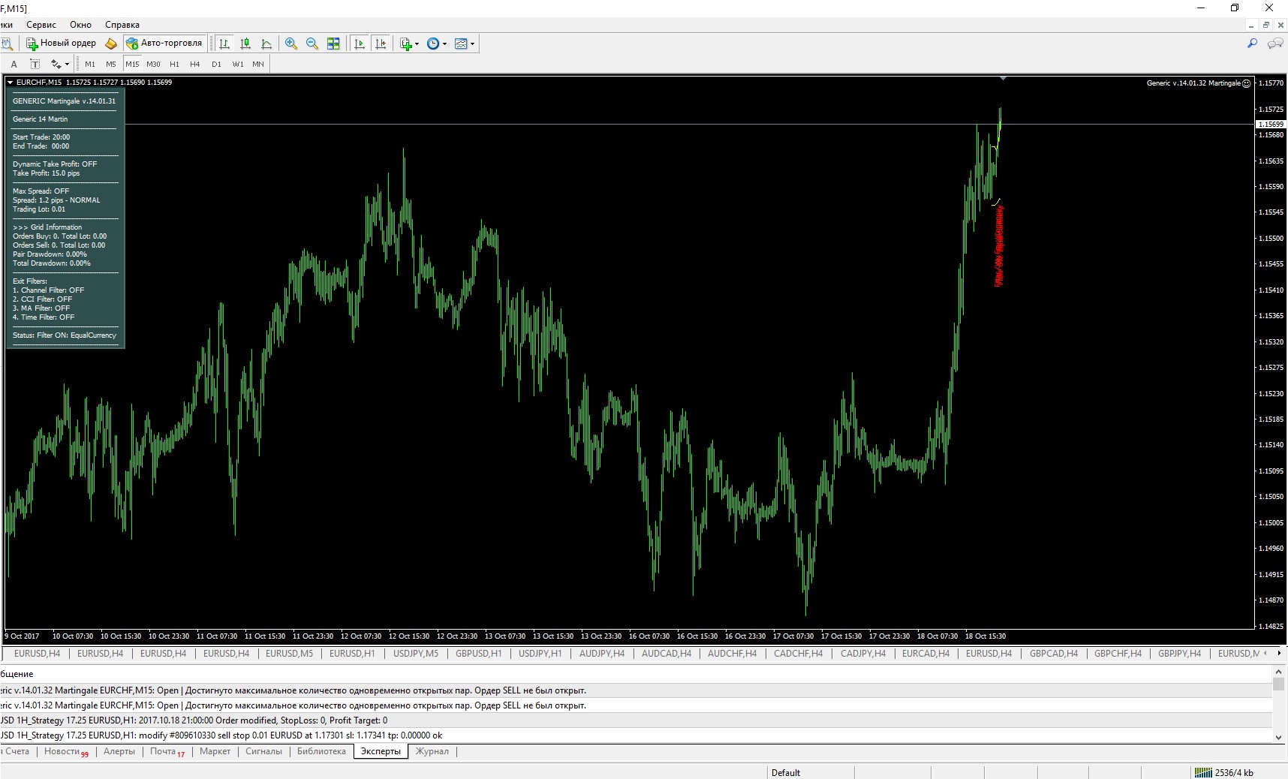The width and height of the screenshot is (1288, 779).
Task: Switch to the GBPJPY,H4 chart tab
Action: click(1179, 654)
